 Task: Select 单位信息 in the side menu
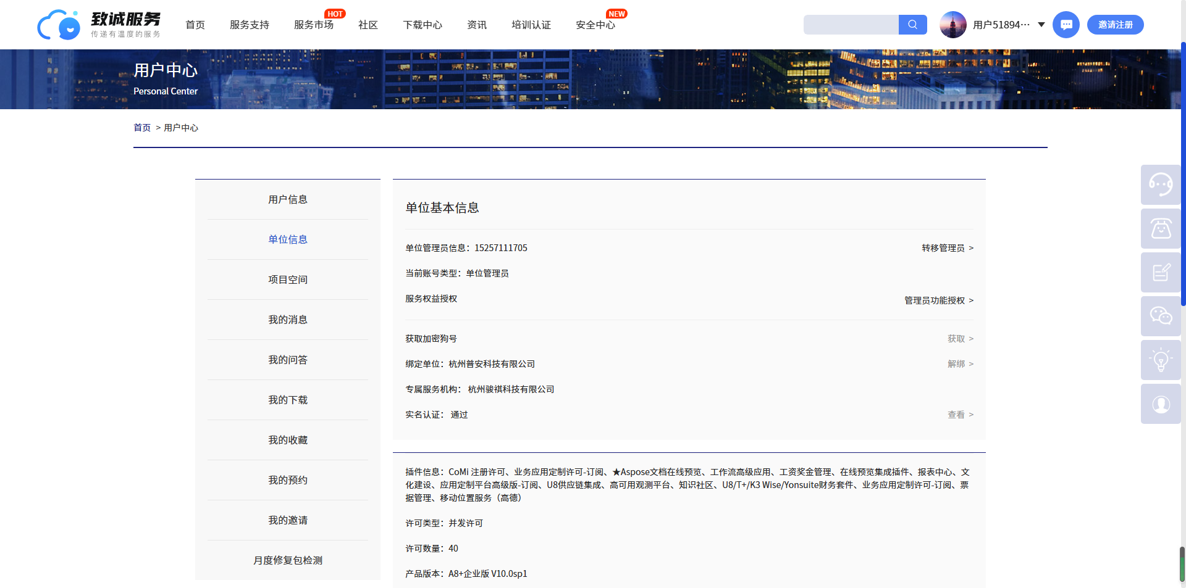[288, 239]
